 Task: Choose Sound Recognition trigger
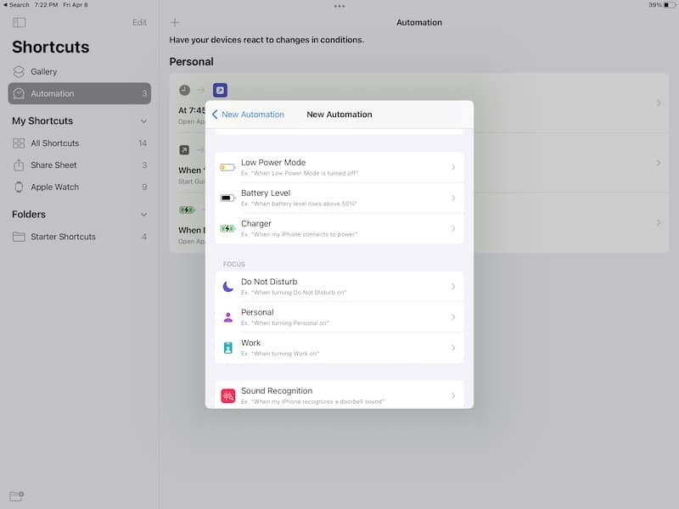(x=339, y=394)
